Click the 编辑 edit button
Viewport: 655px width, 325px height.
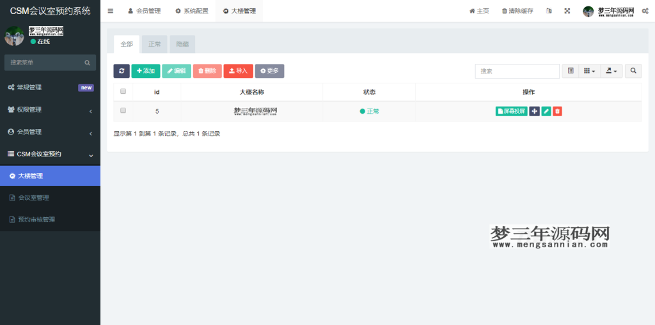(177, 71)
